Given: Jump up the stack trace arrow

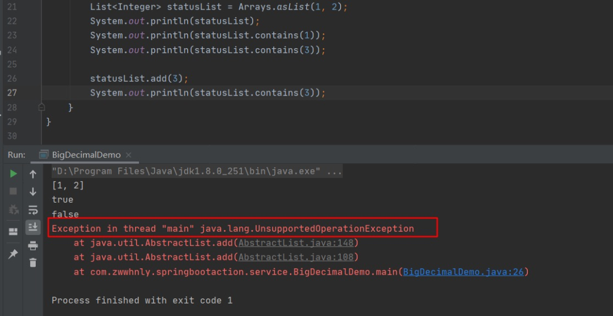Looking at the screenshot, I should tap(33, 174).
